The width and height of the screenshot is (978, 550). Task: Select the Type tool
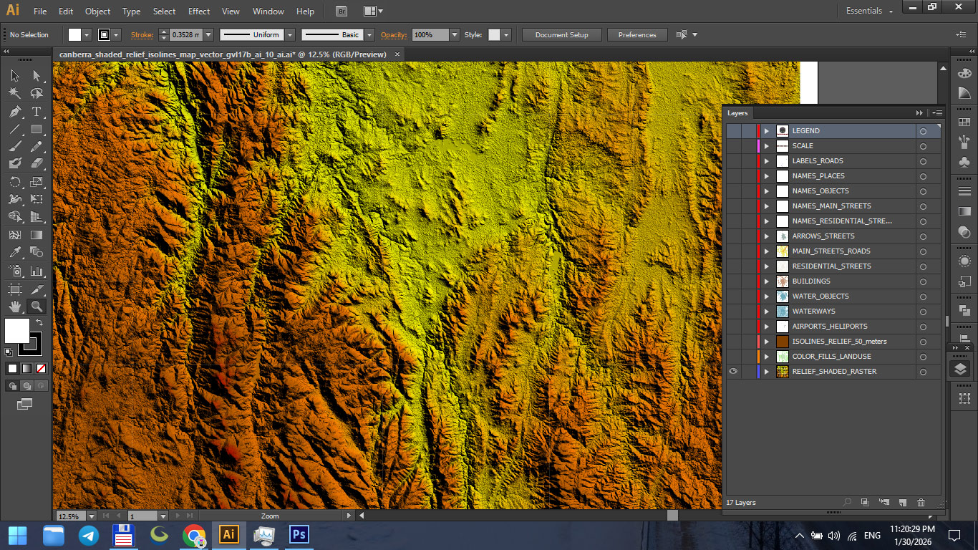(36, 112)
